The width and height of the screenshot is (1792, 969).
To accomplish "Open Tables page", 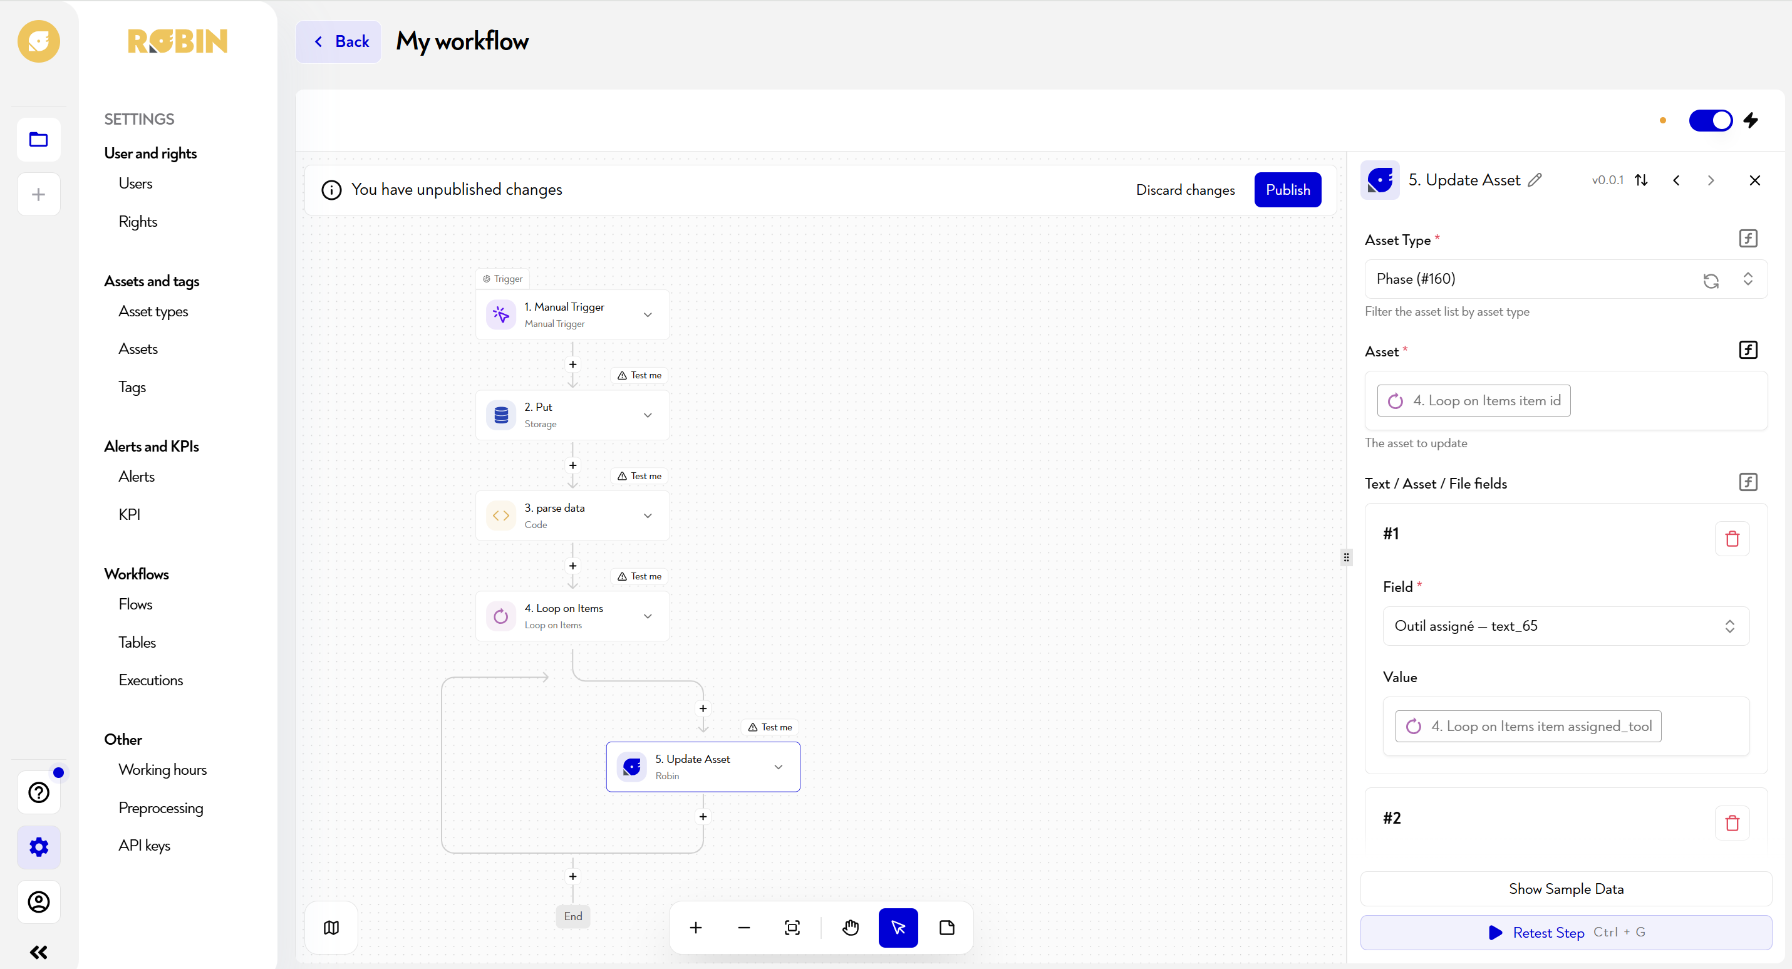I will [x=137, y=643].
